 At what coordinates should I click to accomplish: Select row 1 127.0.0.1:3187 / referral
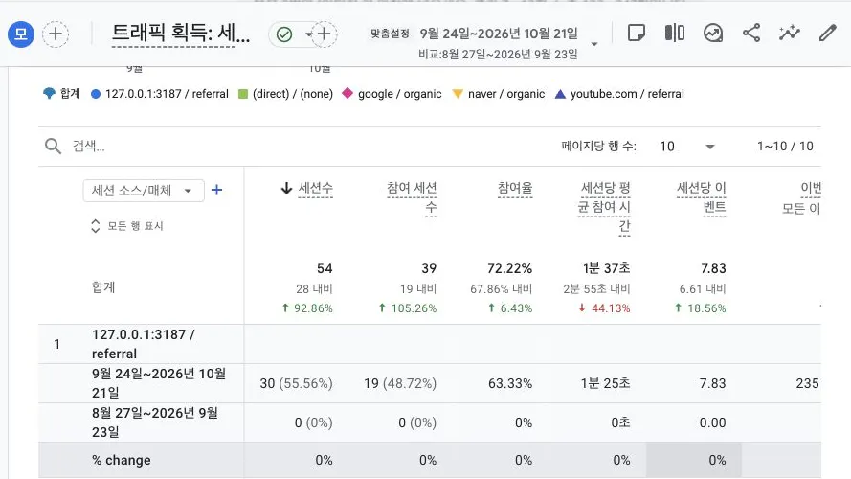(x=144, y=344)
